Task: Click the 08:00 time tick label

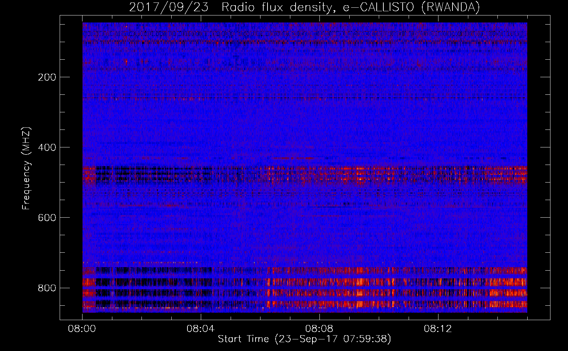Action: 82,329
